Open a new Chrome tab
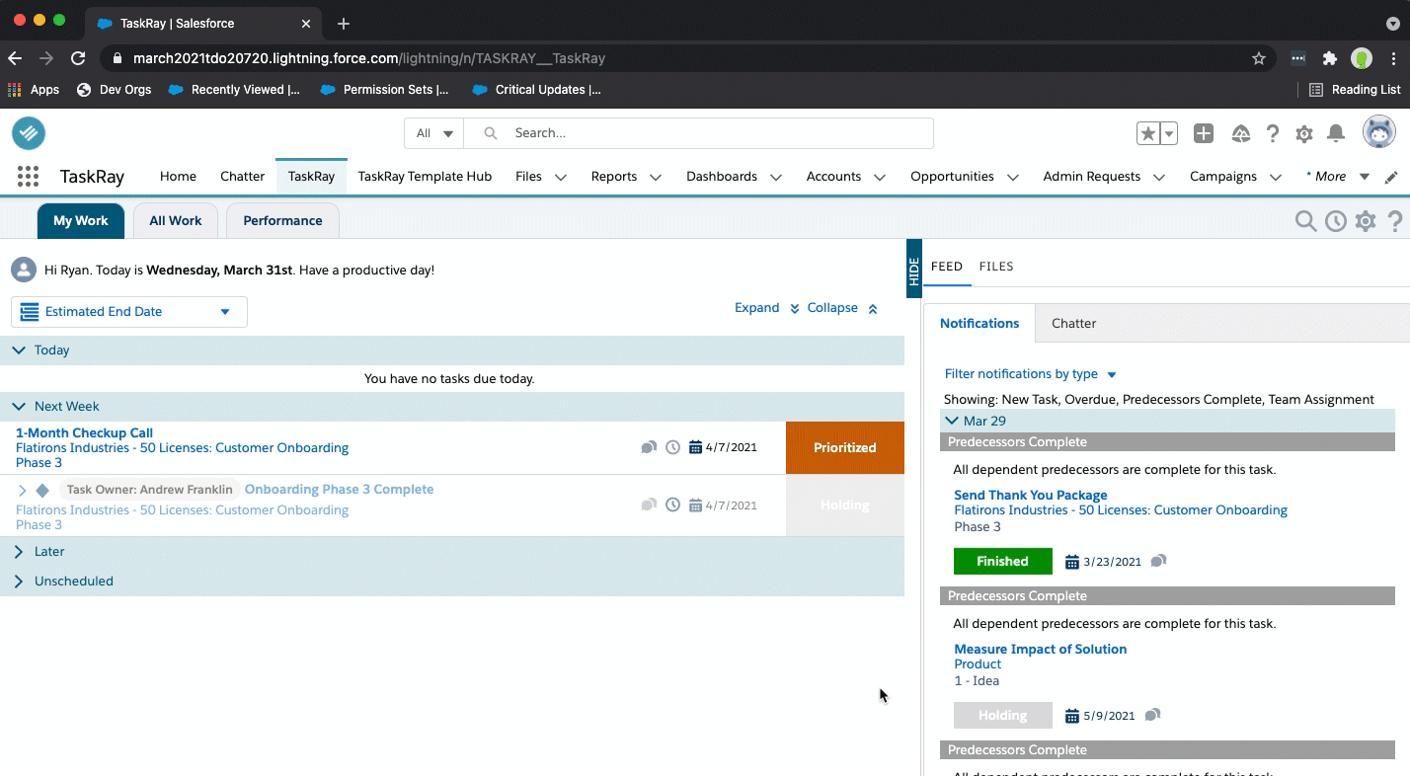This screenshot has width=1410, height=776. tap(344, 23)
